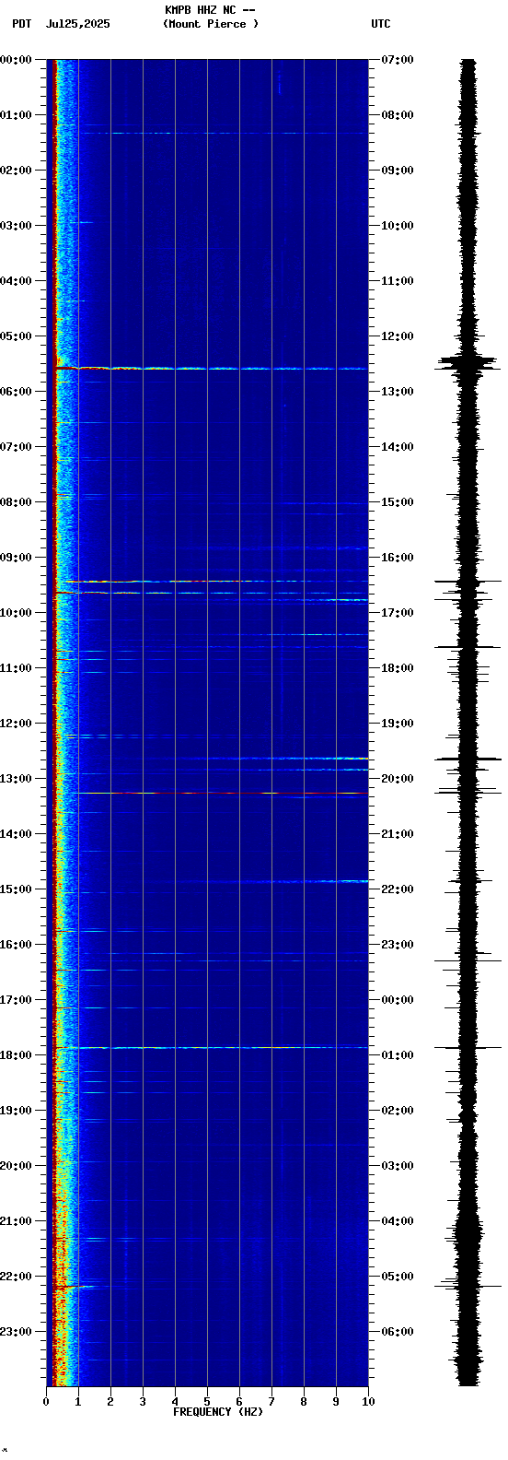This screenshot has width=508, height=1460.
Task: Click the PDT time label '09:00'
Action: click(16, 558)
